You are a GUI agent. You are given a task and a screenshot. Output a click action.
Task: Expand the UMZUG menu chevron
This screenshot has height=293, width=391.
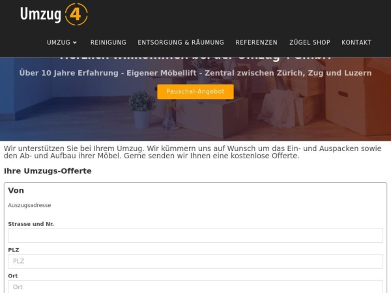(x=75, y=43)
